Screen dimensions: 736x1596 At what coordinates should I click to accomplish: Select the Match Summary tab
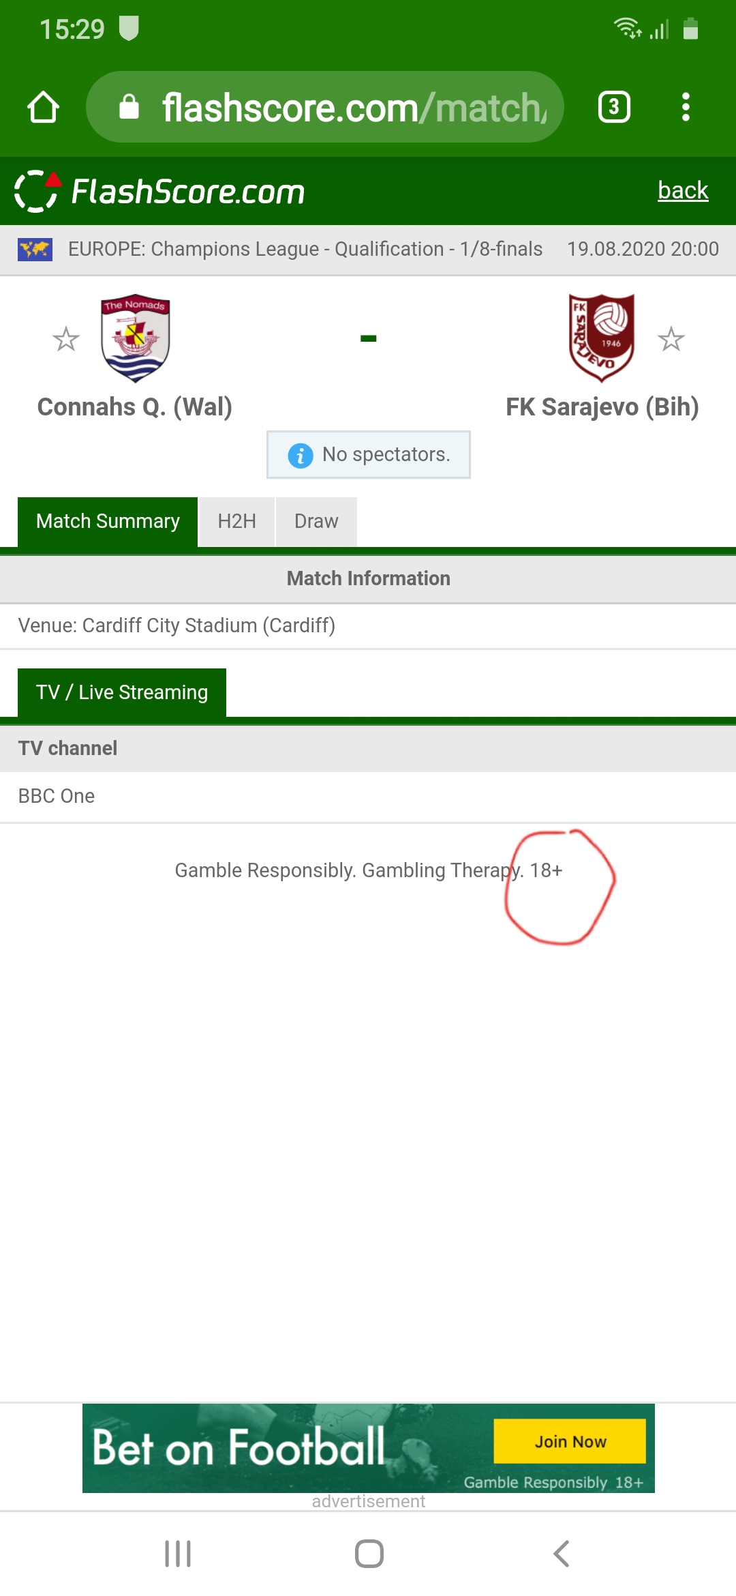pos(108,522)
